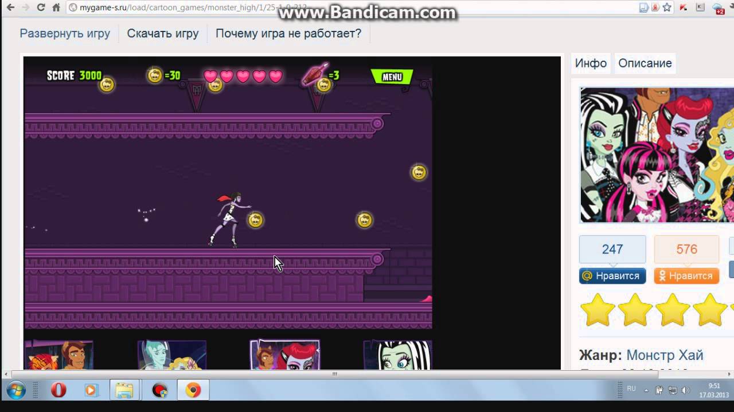The image size is (734, 412).
Task: Open the media player taskbar icon
Action: [x=91, y=390]
